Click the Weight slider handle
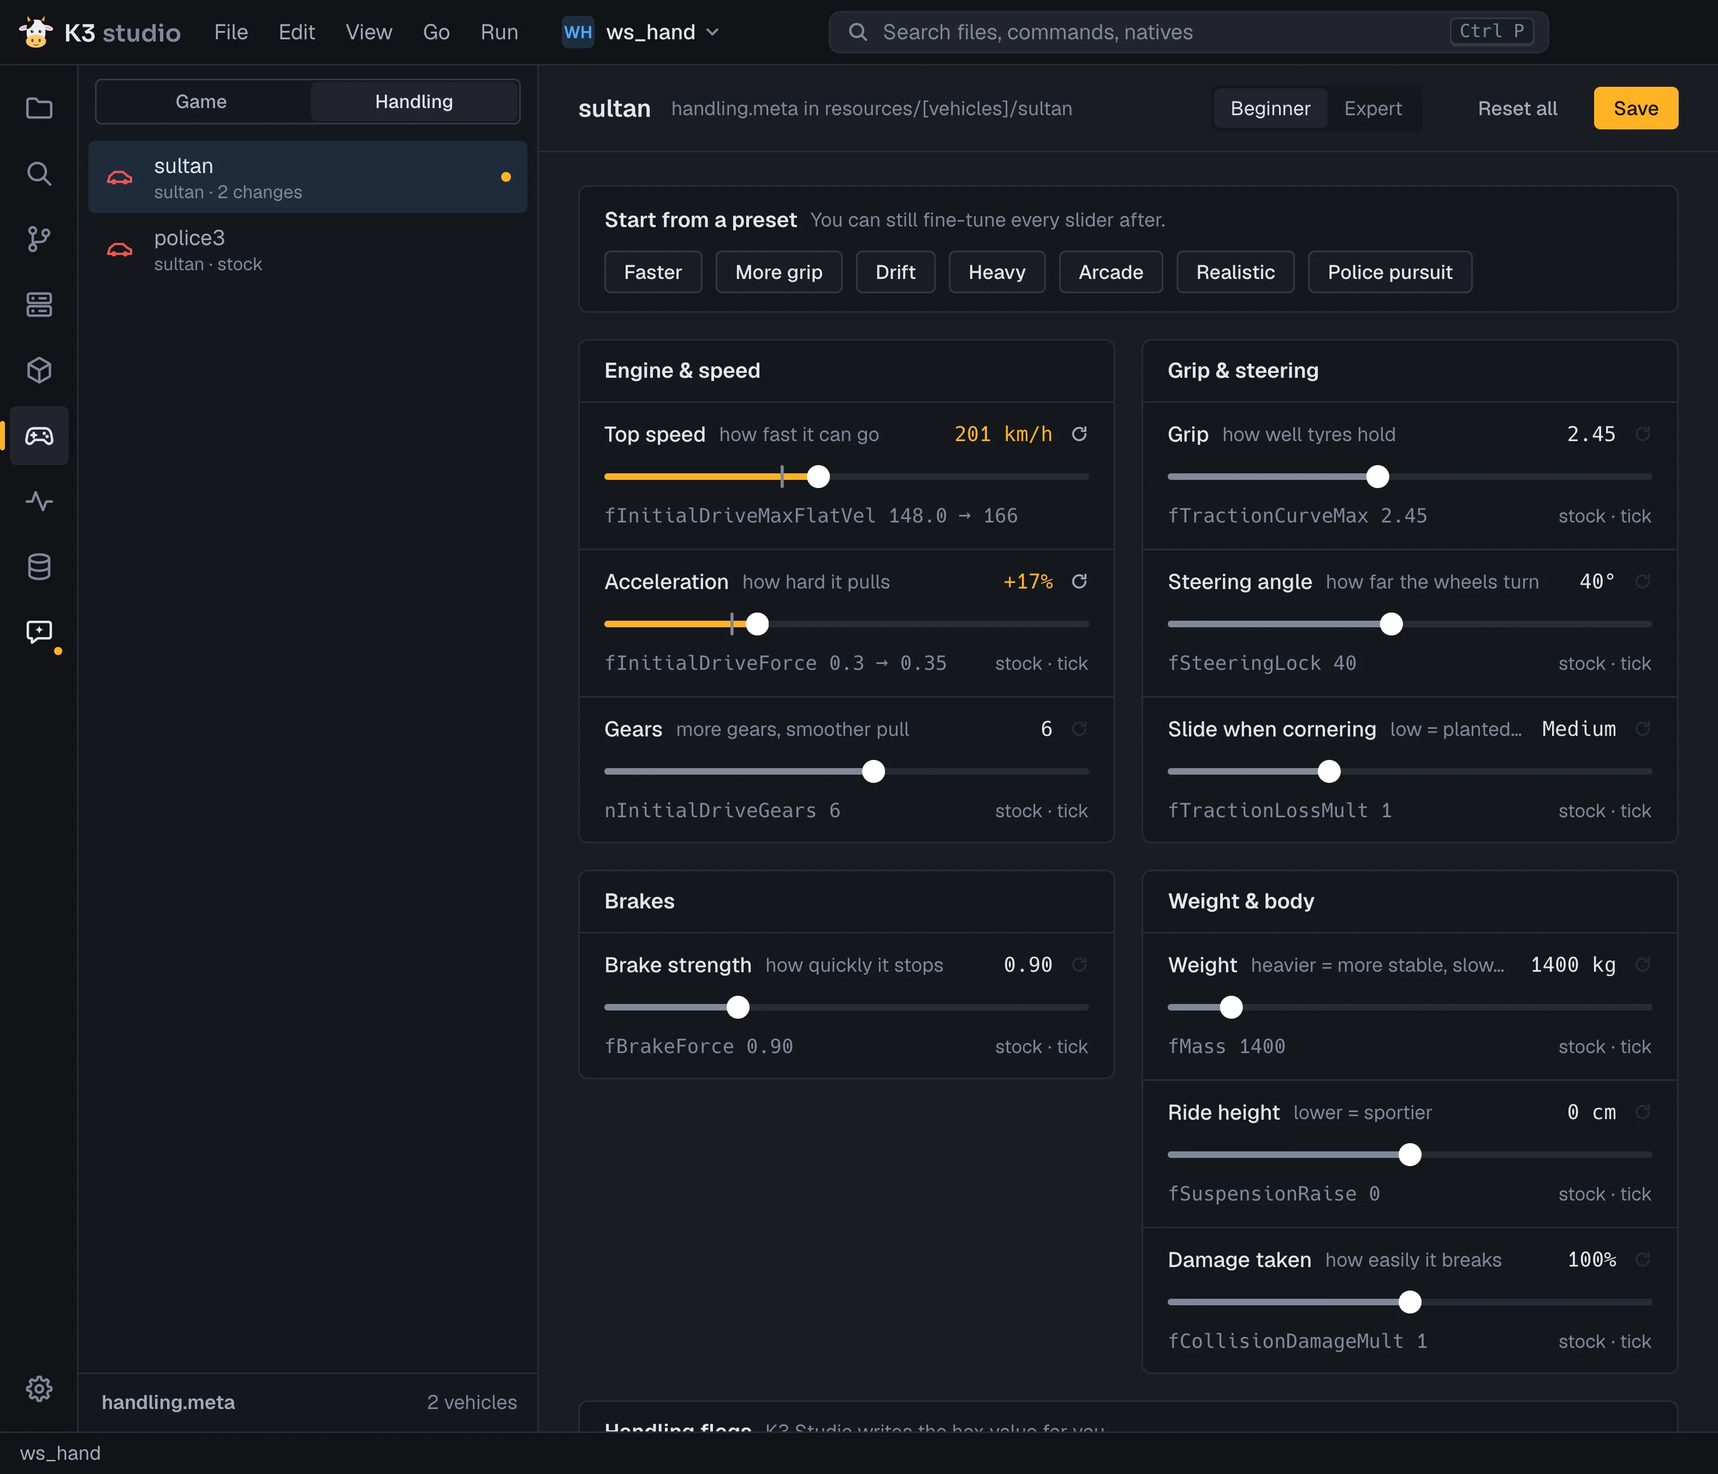 tap(1231, 1007)
